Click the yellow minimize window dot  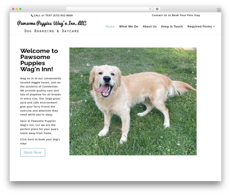coord(17,9)
